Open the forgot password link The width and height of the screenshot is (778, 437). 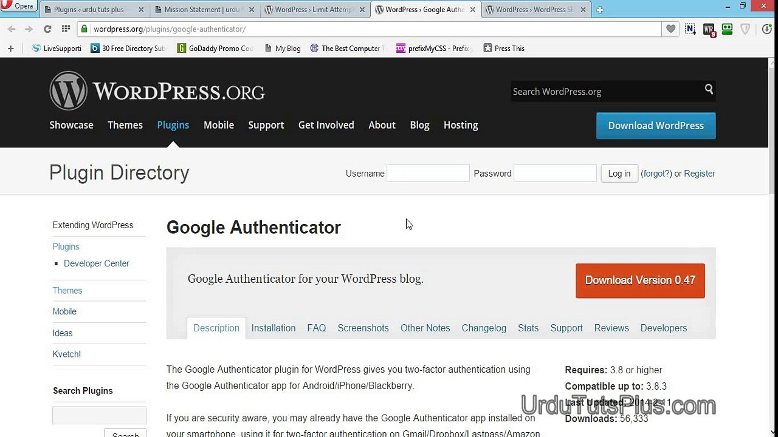656,174
